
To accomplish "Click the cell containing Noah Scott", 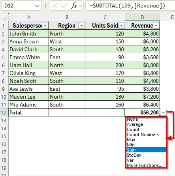I will click(29, 81).
